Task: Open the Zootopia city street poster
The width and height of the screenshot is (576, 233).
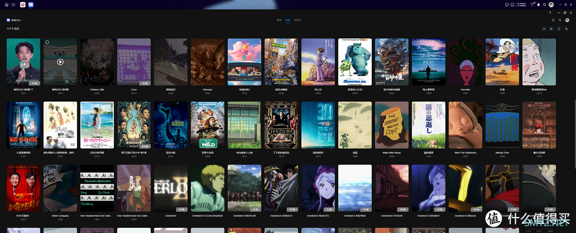Action: (x=281, y=62)
